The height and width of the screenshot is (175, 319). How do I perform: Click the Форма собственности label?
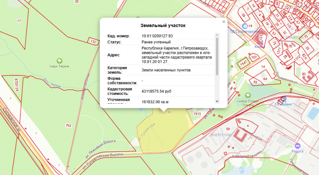click(x=122, y=81)
